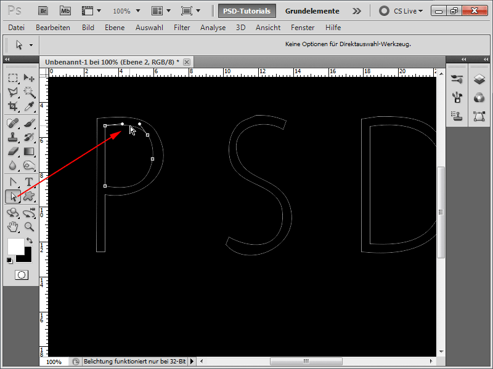Open the Ansicht menu
Viewport: 493px width, 369px height.
click(268, 28)
